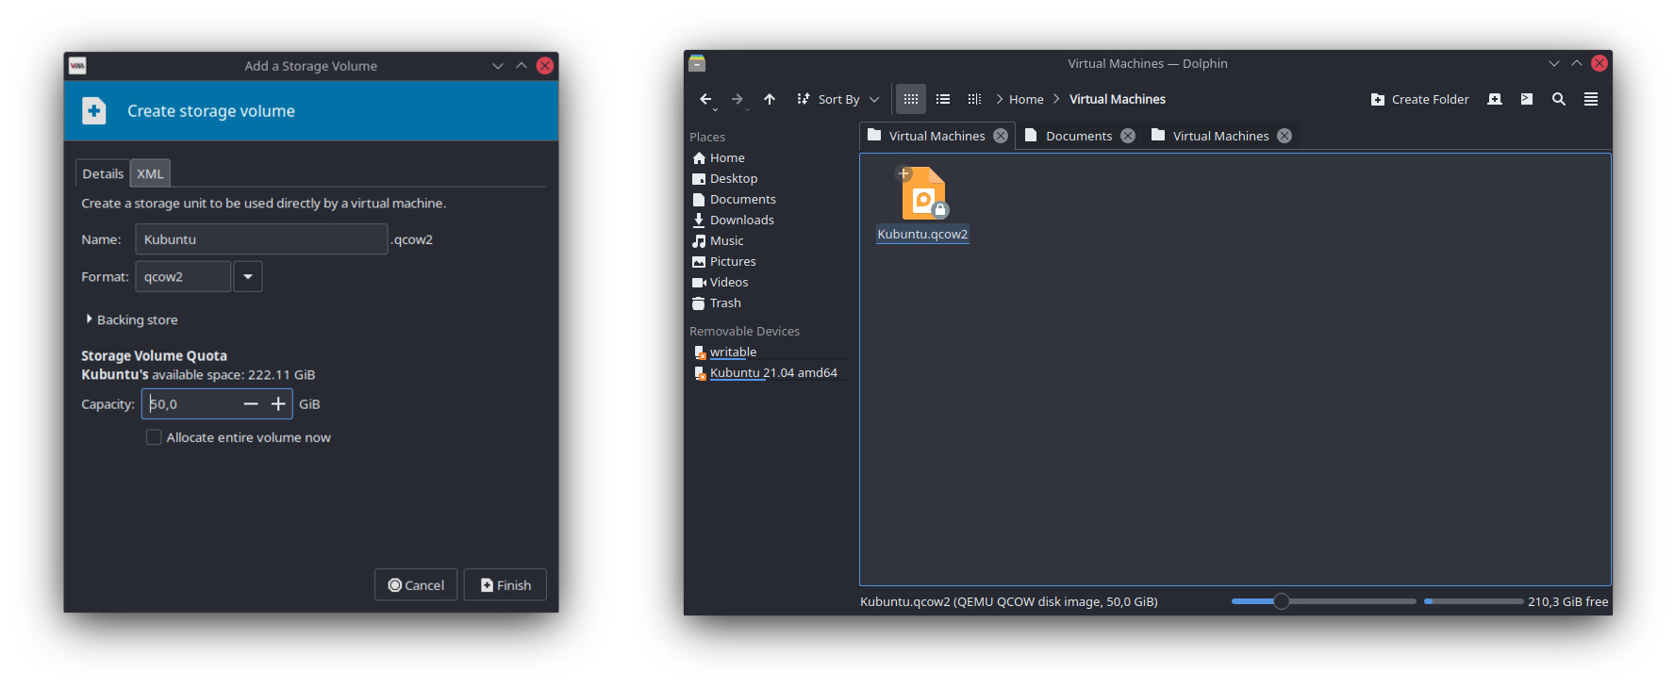
Task: Switch Dolphin to details view mode
Action: pos(974,99)
